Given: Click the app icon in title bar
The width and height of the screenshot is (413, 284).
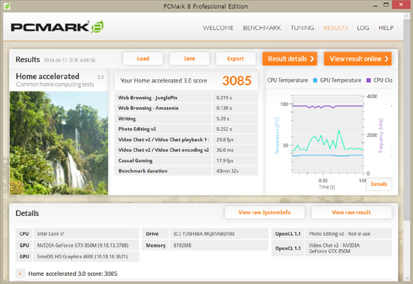Looking at the screenshot, I should click(x=7, y=6).
